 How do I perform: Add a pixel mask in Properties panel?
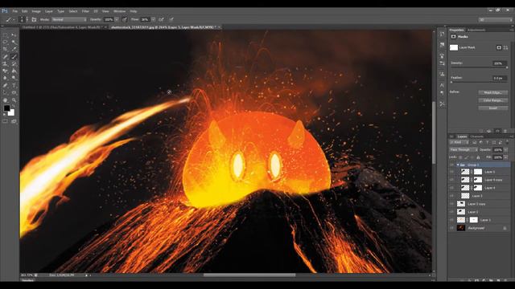pos(499,48)
